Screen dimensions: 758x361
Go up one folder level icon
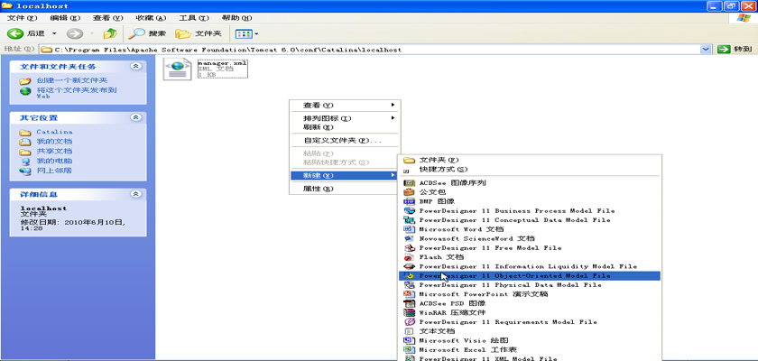point(110,33)
